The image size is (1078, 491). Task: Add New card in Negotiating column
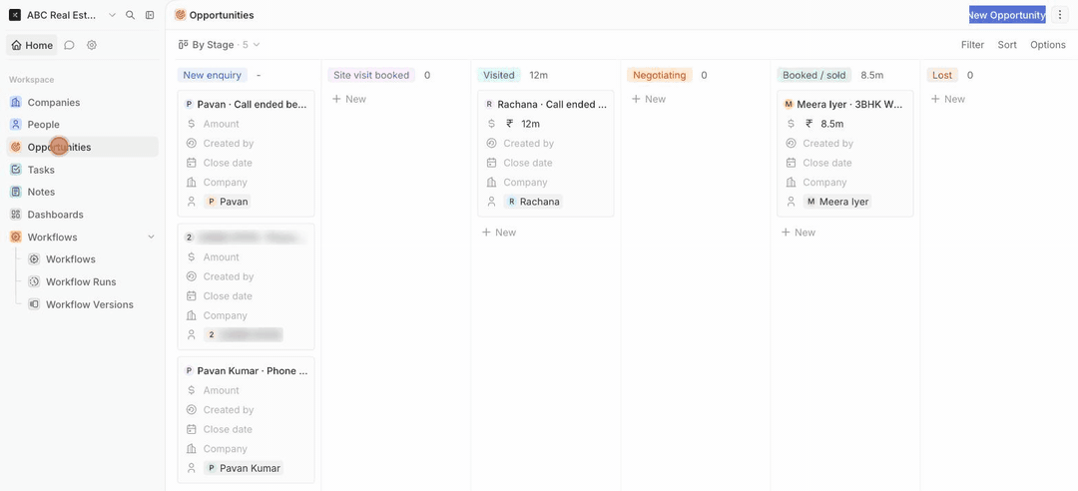(649, 99)
